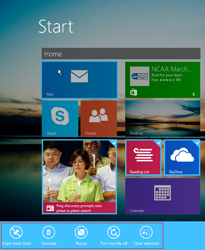The image size is (205, 250).
Task: Click the Store update count '5'
Action: tap(193, 94)
